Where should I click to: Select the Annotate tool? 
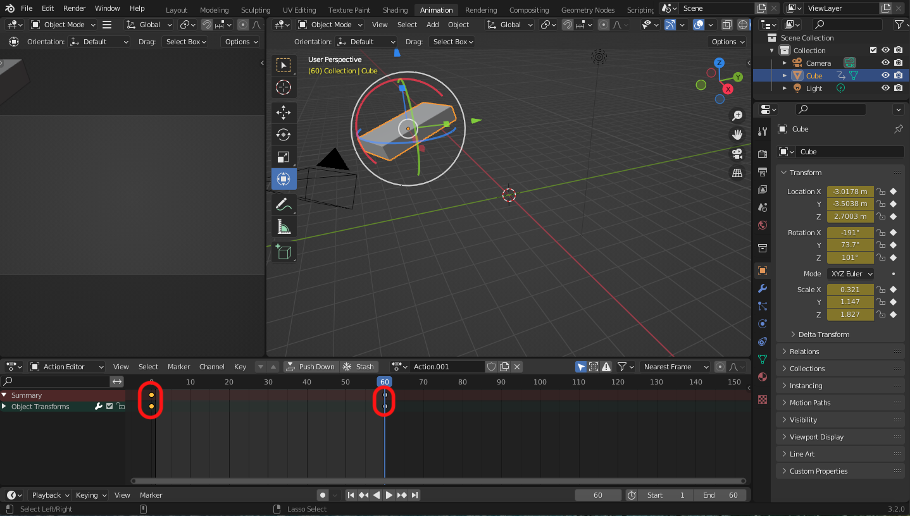pos(284,204)
